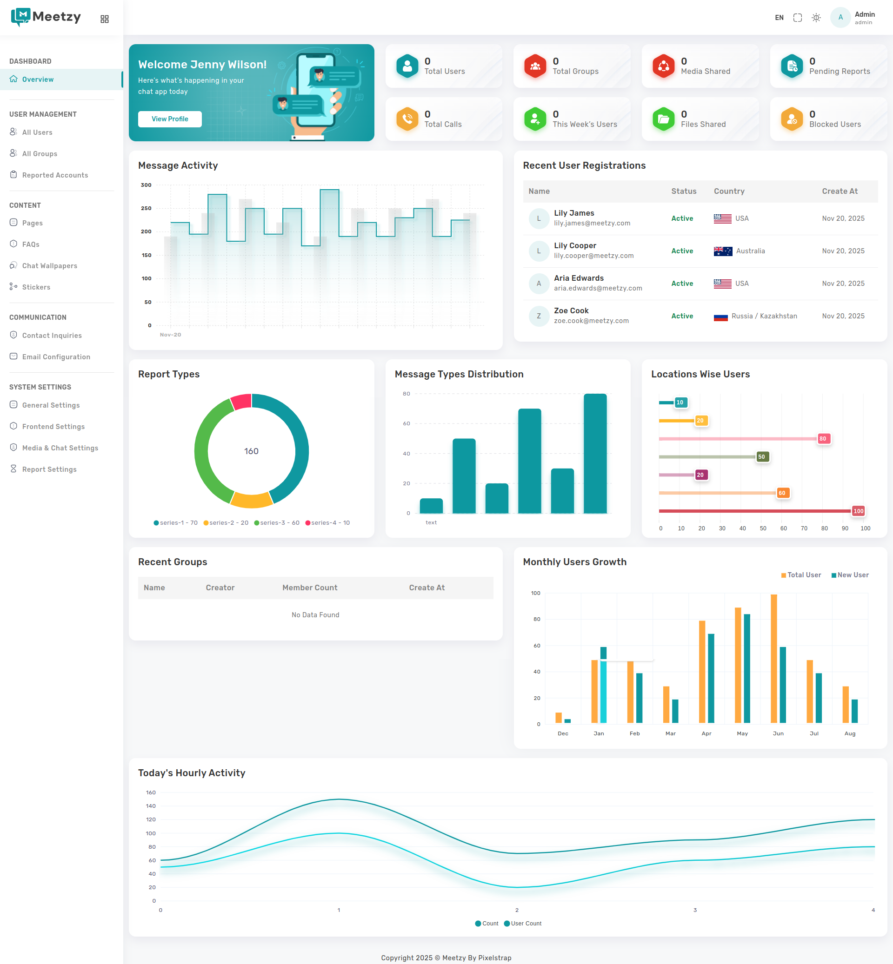Open Admin profile avatar menu

pyautogui.click(x=840, y=18)
